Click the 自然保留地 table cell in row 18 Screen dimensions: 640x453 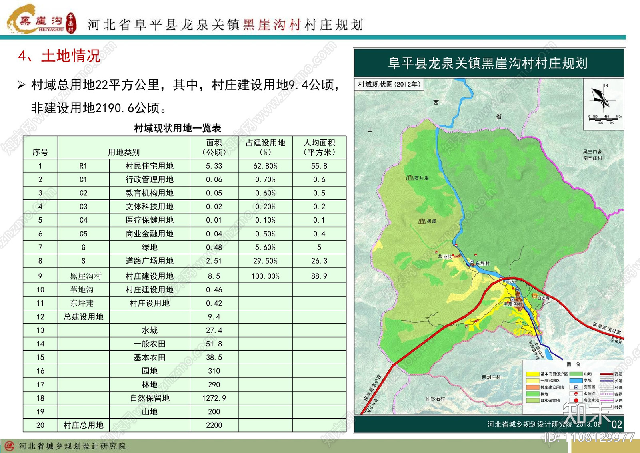(150, 398)
